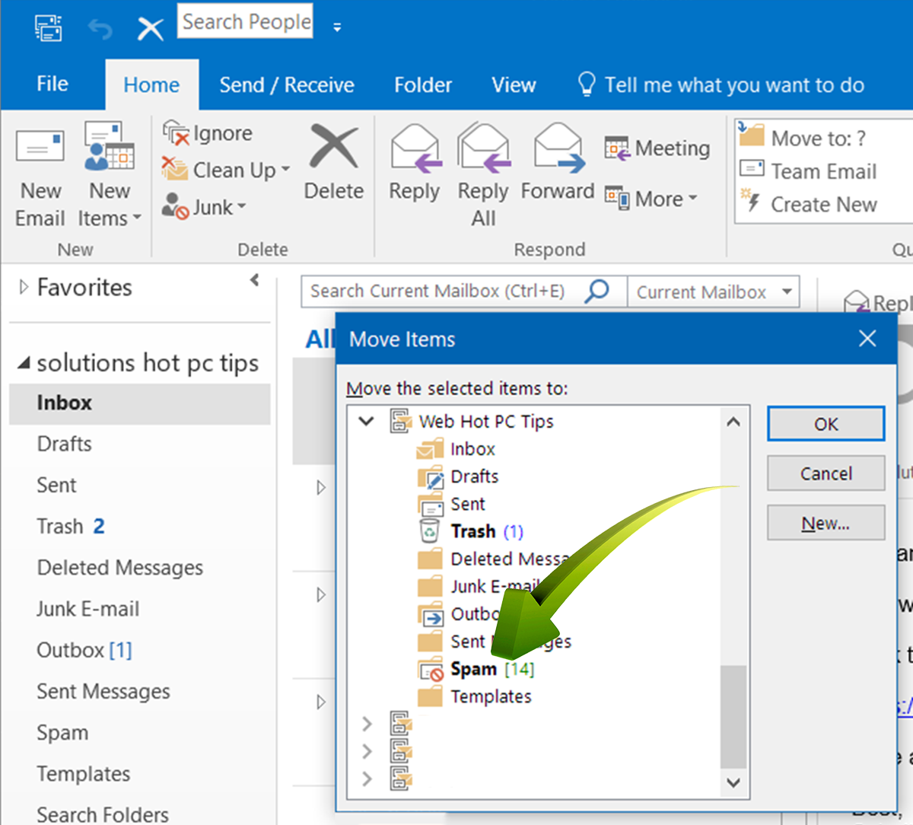
Task: Open the Clean Up option
Action: pyautogui.click(x=226, y=170)
